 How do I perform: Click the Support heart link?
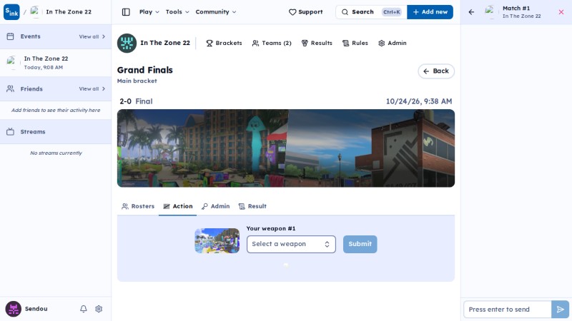point(306,12)
